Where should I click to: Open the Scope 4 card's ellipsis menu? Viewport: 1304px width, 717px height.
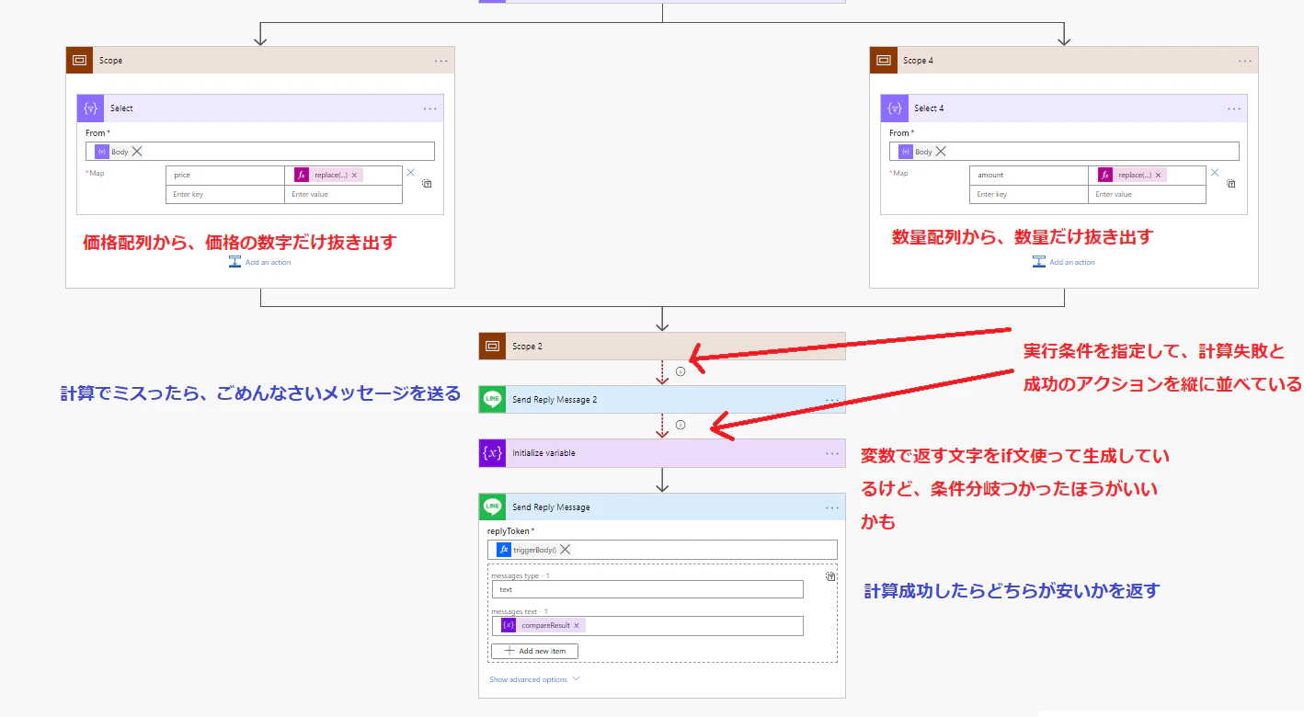point(1245,61)
